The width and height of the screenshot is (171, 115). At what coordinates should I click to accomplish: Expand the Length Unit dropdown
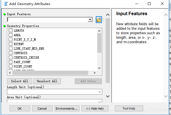[x=99, y=92]
